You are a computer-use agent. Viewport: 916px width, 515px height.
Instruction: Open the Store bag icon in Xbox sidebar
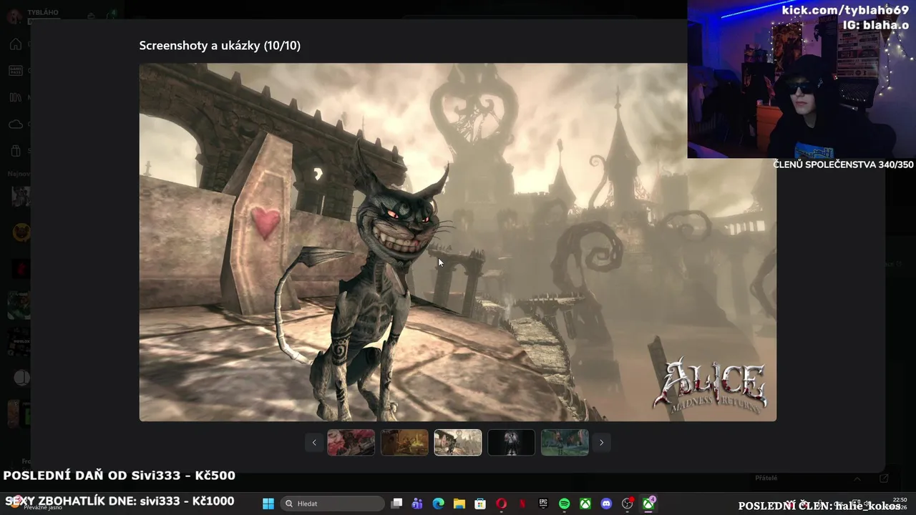[16, 151]
